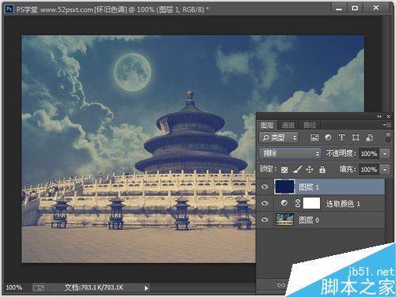The image size is (396, 297).
Task: Toggle the layer filtering switch on/off
Action: click(388, 137)
